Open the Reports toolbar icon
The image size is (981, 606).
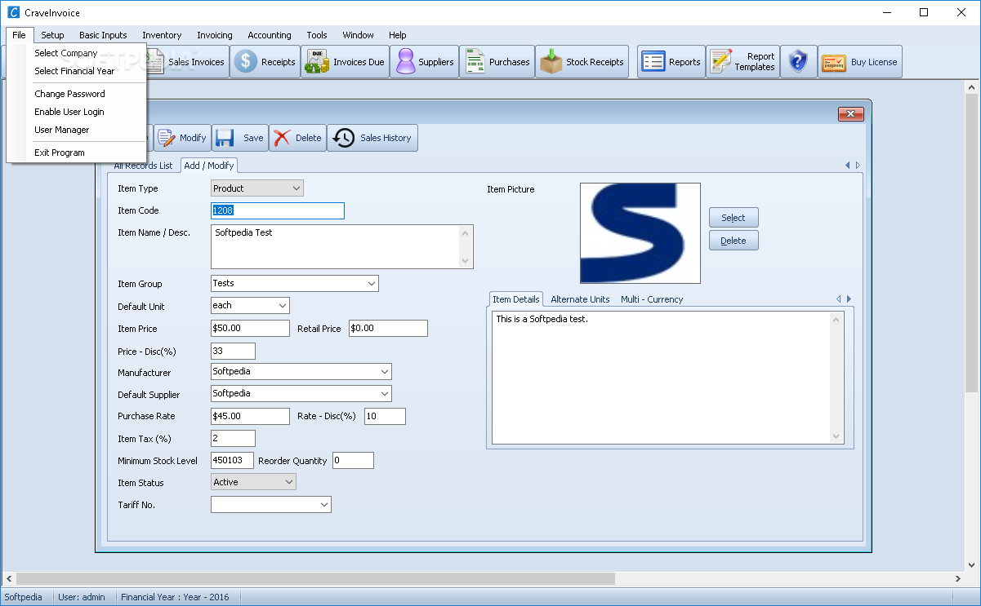pos(671,62)
